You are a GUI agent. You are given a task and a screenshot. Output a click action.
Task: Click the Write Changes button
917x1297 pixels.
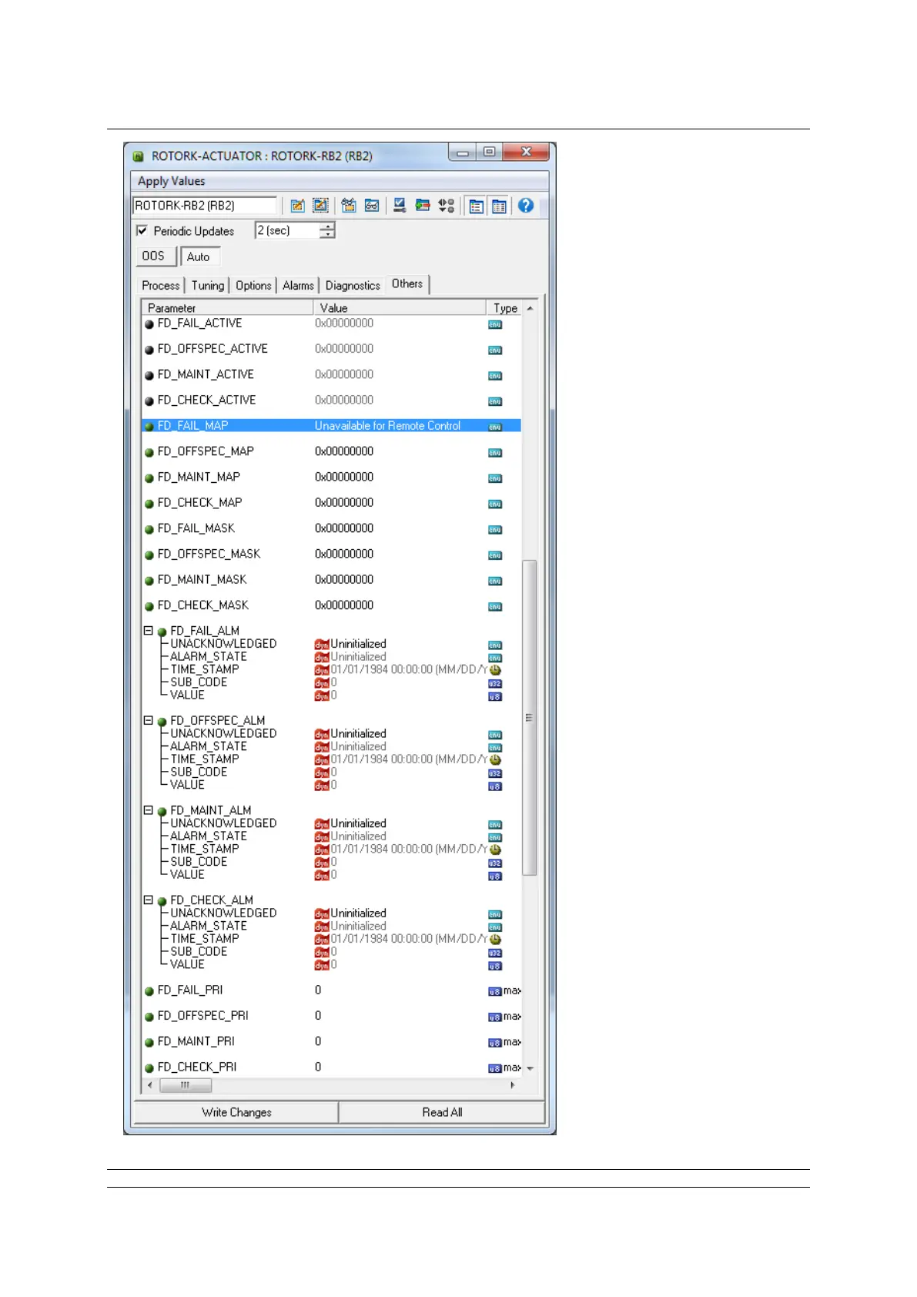pos(236,1112)
